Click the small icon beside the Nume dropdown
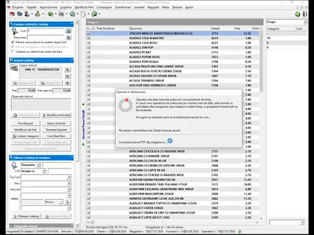 67,202
